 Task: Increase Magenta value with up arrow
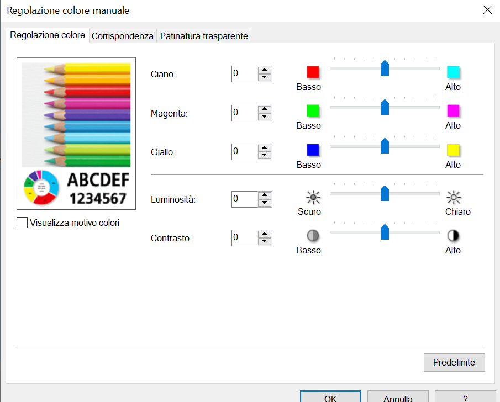(264, 109)
